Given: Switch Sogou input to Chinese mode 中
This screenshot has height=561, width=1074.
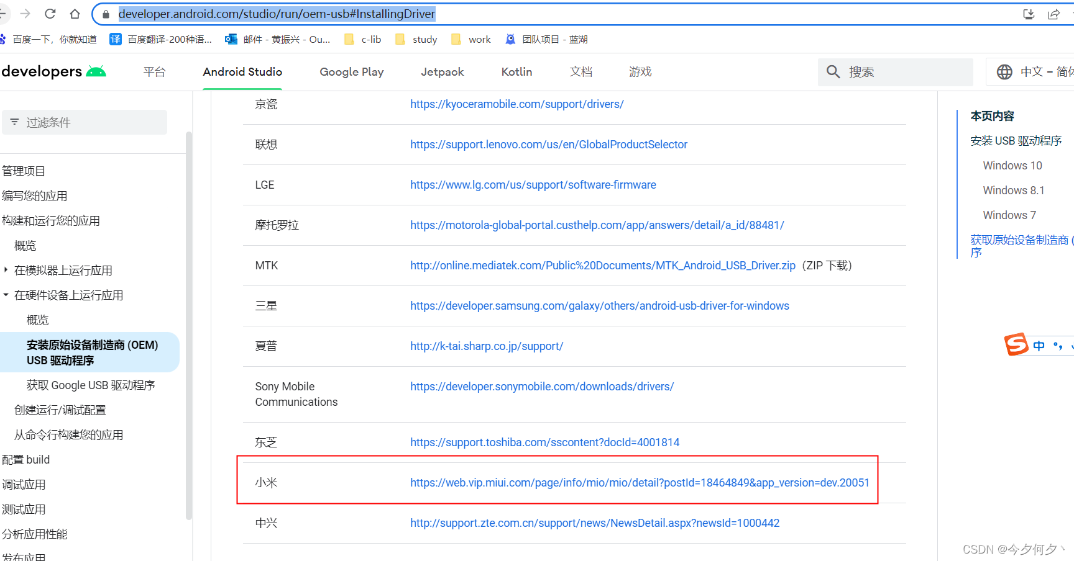Looking at the screenshot, I should point(1039,346).
